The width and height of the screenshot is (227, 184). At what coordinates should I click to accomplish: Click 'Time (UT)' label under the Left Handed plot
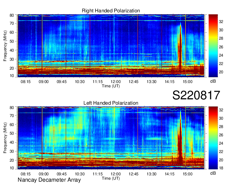(x=111, y=178)
